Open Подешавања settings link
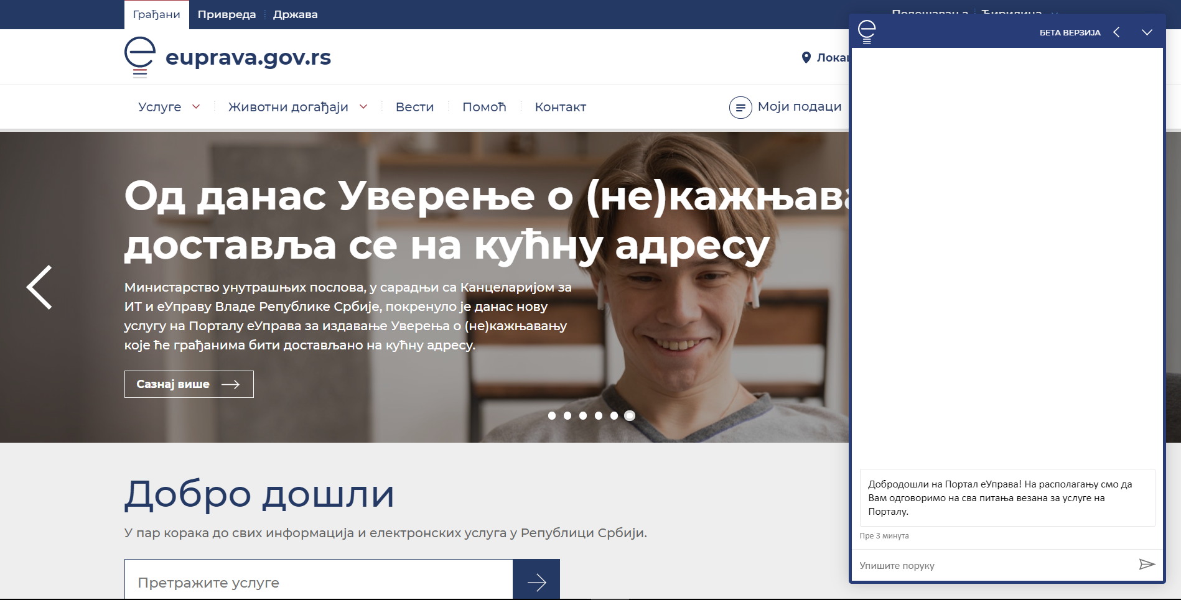 pos(931,12)
